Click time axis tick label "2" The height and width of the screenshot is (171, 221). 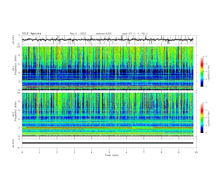click(x=57, y=152)
